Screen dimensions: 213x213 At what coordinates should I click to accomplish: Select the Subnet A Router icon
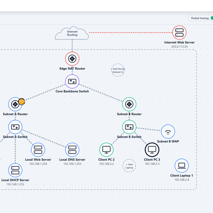15,104
